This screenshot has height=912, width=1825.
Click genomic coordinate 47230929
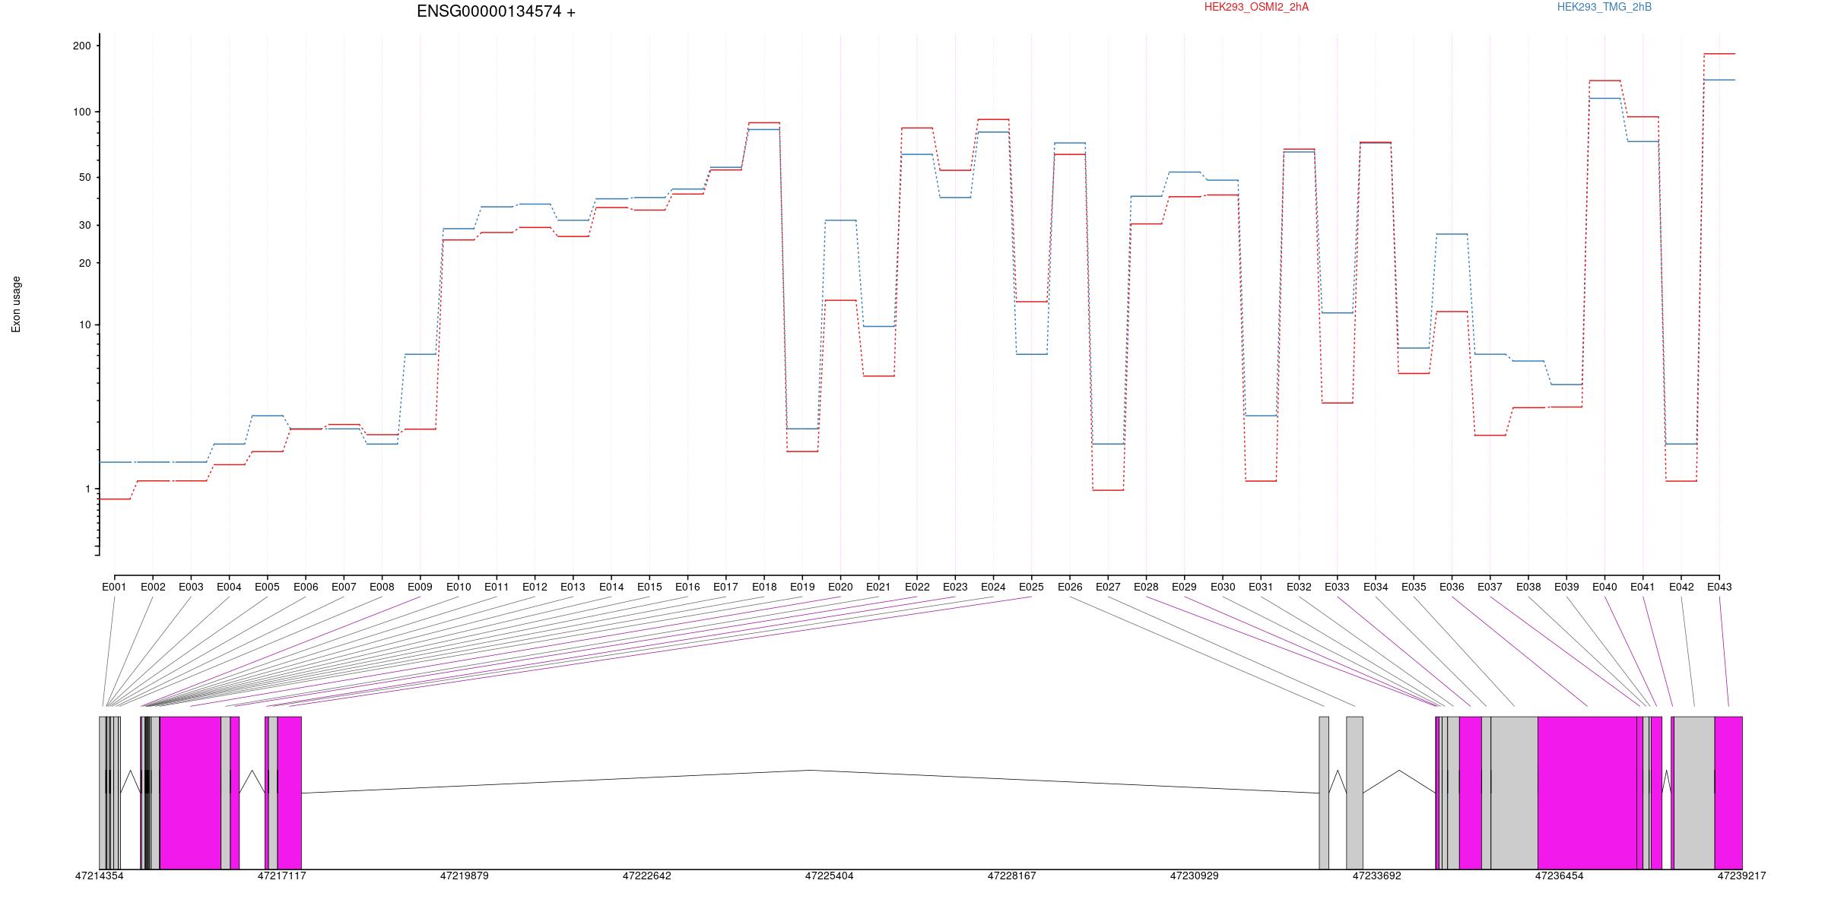tap(1194, 876)
